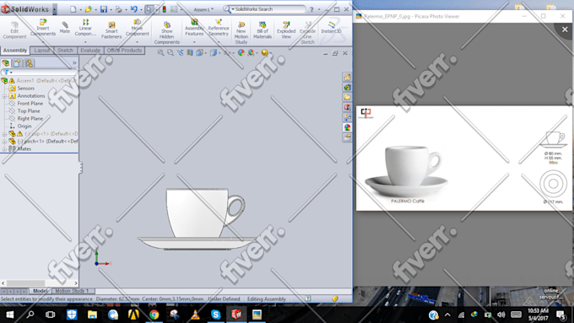
Task: Click the Rebuild traffic light icon
Action: pyautogui.click(x=165, y=9)
